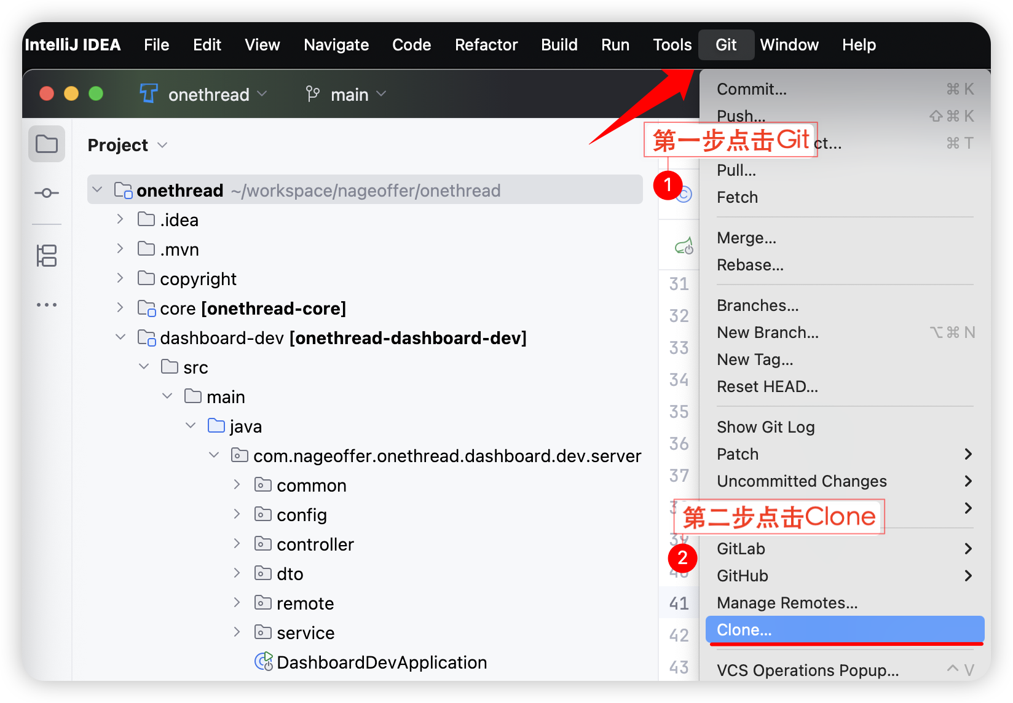Viewport: 1013px width, 703px height.
Task: Click the DashboardDevApplication run class icon
Action: (x=264, y=662)
